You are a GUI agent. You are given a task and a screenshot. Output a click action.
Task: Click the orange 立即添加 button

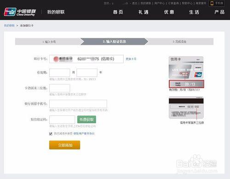(64, 145)
